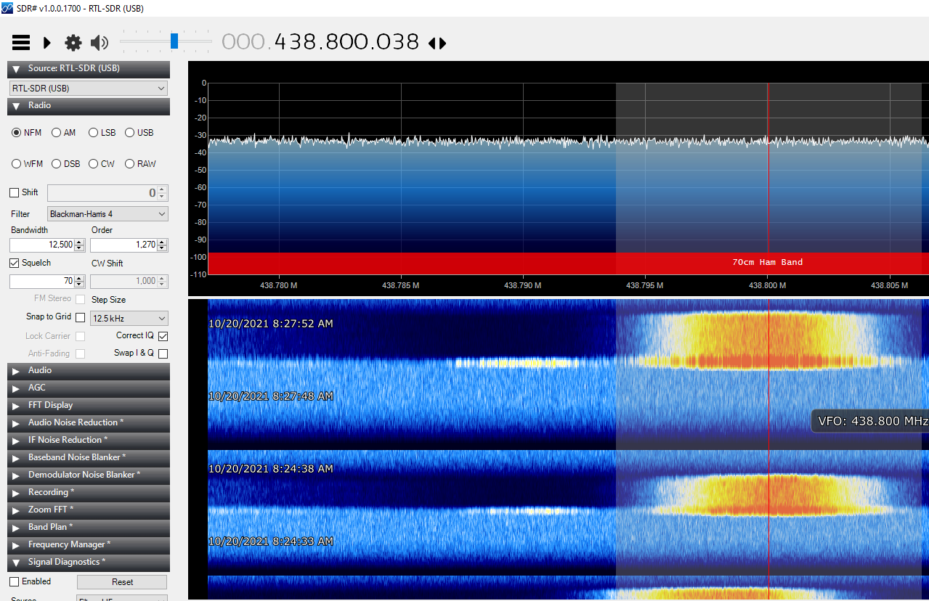
Task: Disable the Squelch checkbox
Action: (15, 263)
